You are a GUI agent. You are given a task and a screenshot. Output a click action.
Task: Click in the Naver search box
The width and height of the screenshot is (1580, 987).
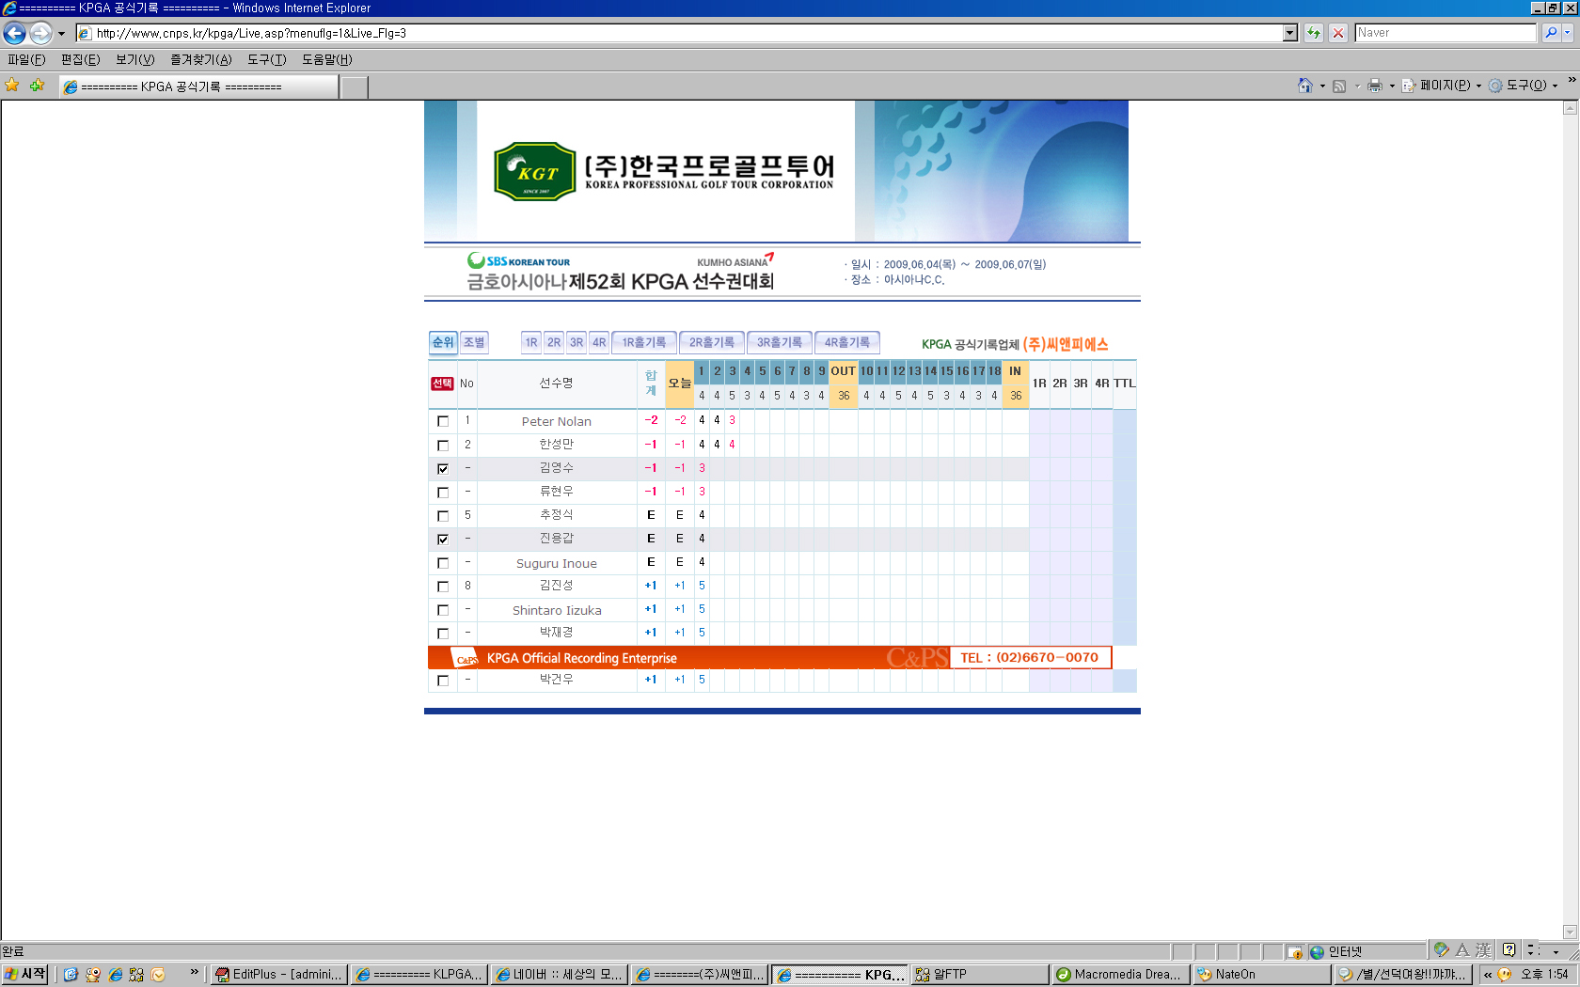1446,33
